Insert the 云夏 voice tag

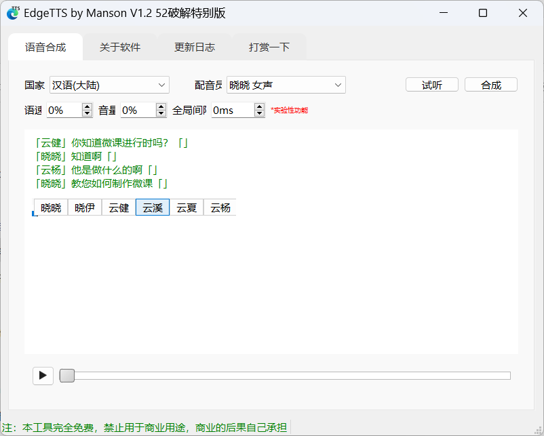tap(187, 207)
